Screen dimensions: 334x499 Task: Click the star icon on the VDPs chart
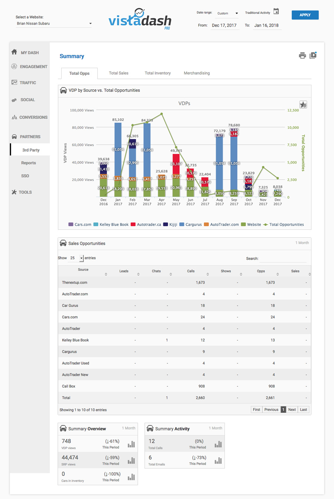303,104
